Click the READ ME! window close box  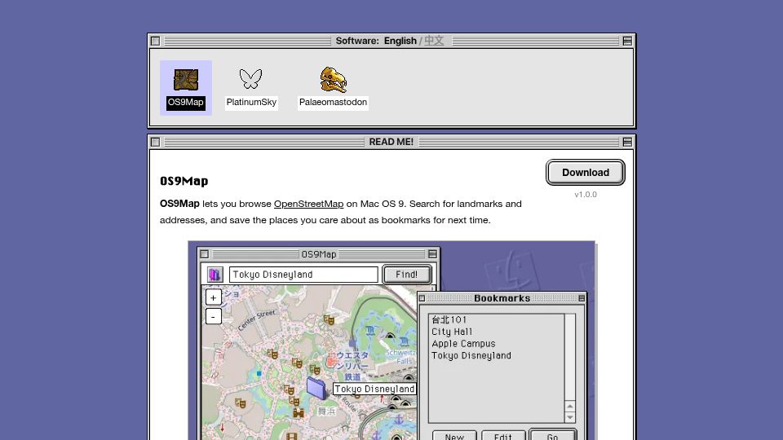155,142
